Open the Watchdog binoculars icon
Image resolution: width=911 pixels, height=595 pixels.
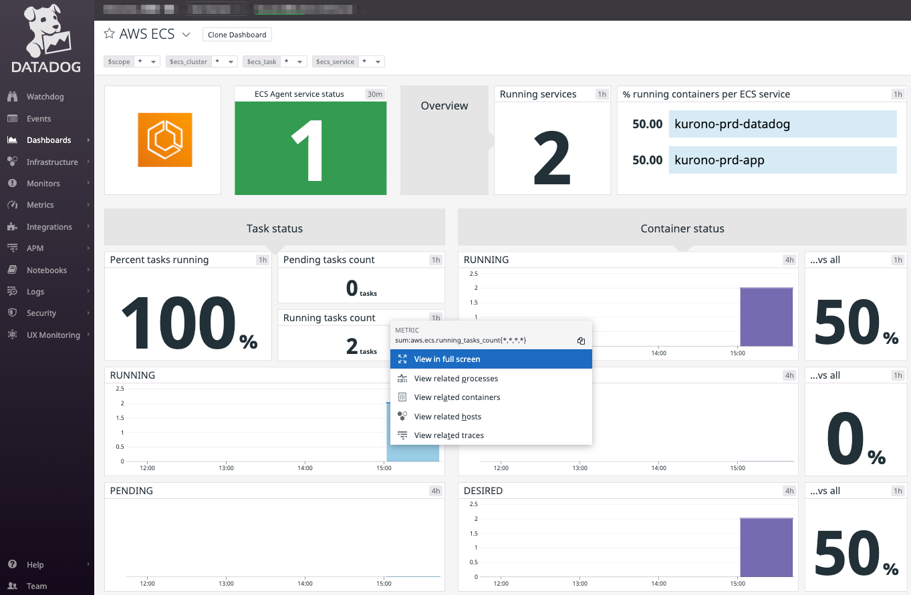12,97
